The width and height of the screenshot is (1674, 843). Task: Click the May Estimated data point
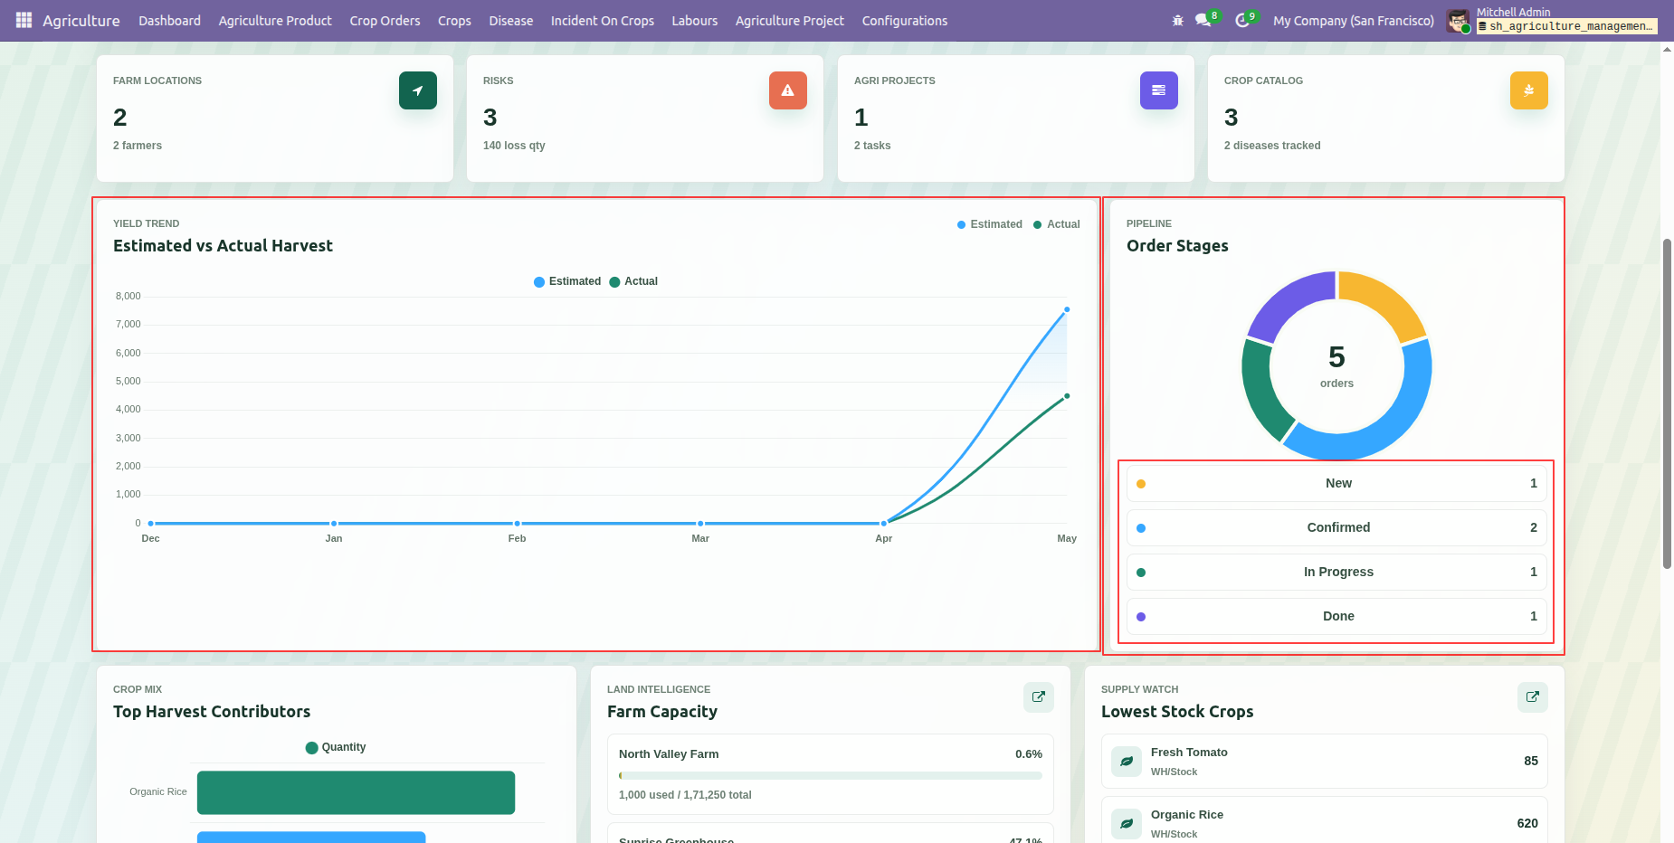(x=1067, y=310)
